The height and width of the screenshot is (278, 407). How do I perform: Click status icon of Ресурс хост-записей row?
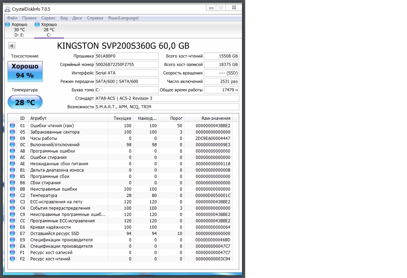tap(12, 252)
